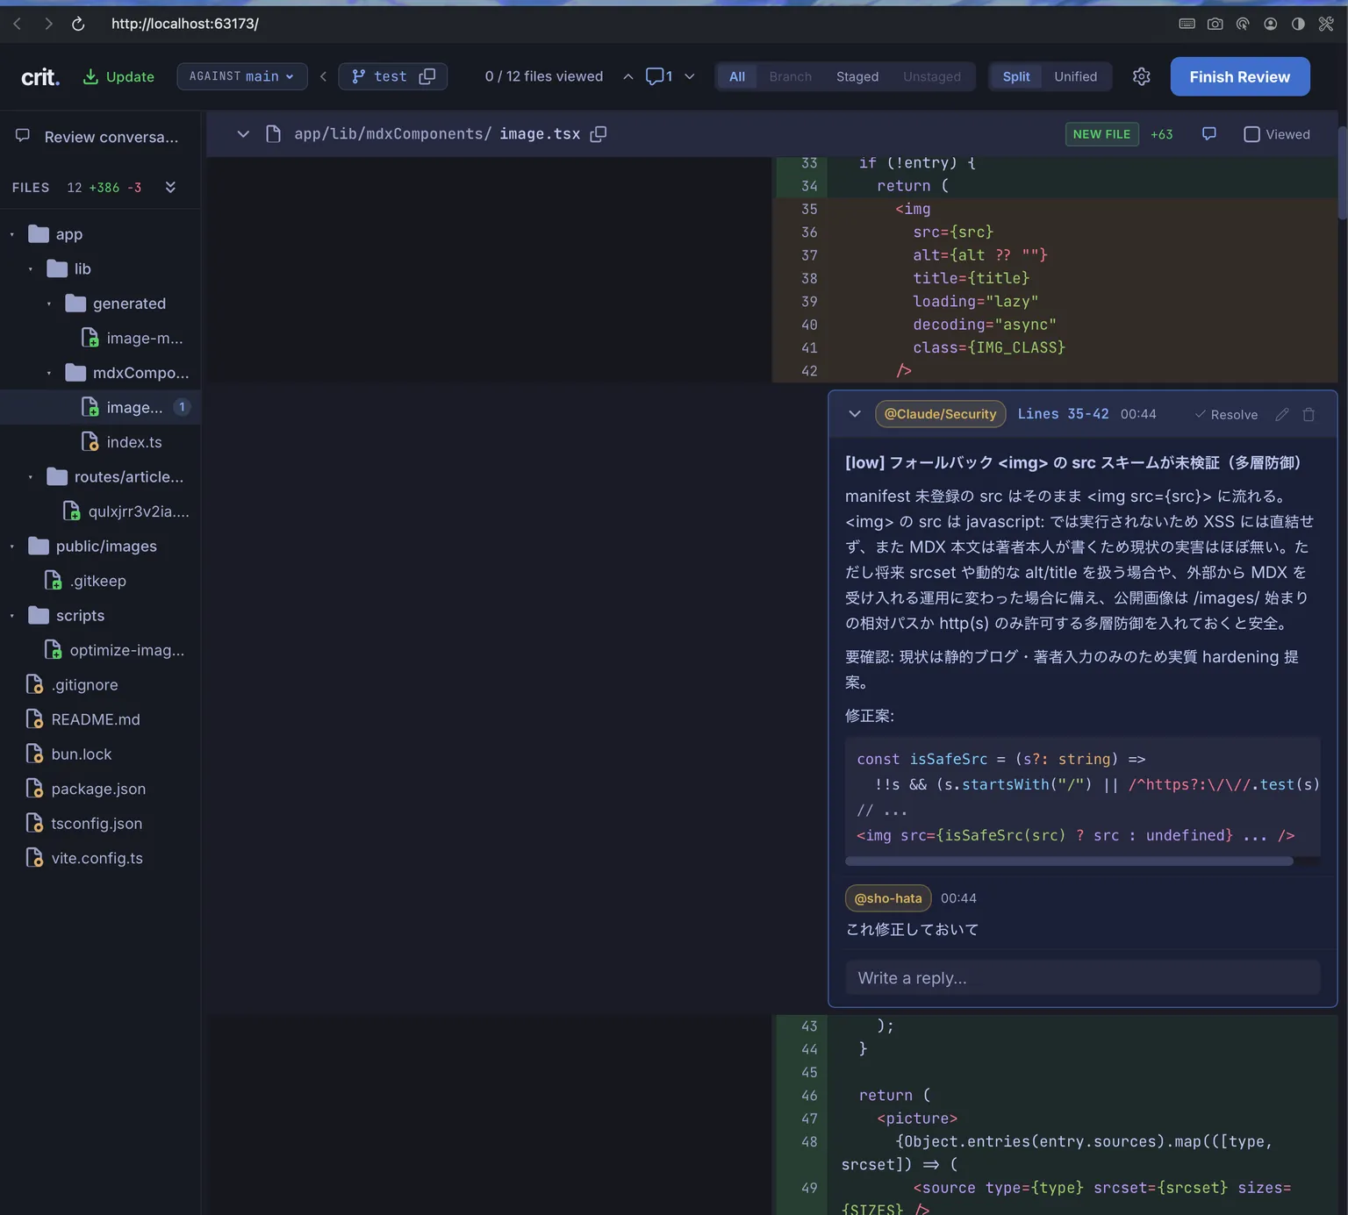The height and width of the screenshot is (1215, 1348).
Task: Copy the image.tsx file path
Action: click(x=599, y=133)
